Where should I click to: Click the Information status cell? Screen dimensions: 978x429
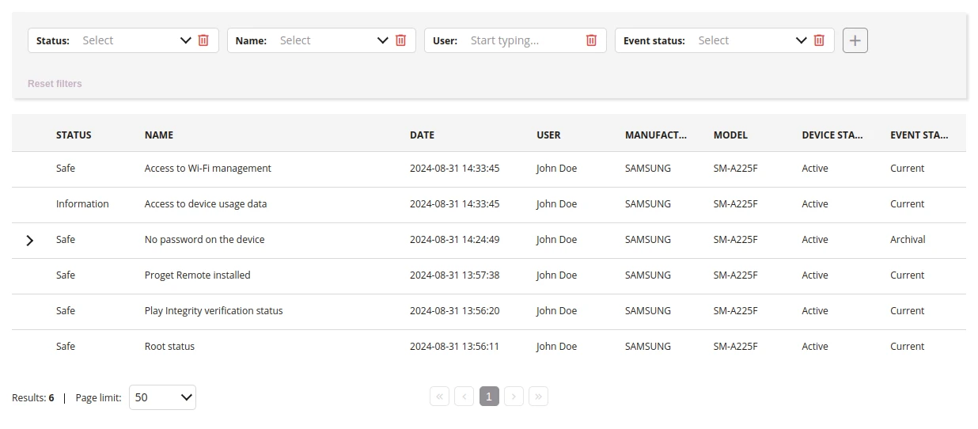pyautogui.click(x=82, y=204)
